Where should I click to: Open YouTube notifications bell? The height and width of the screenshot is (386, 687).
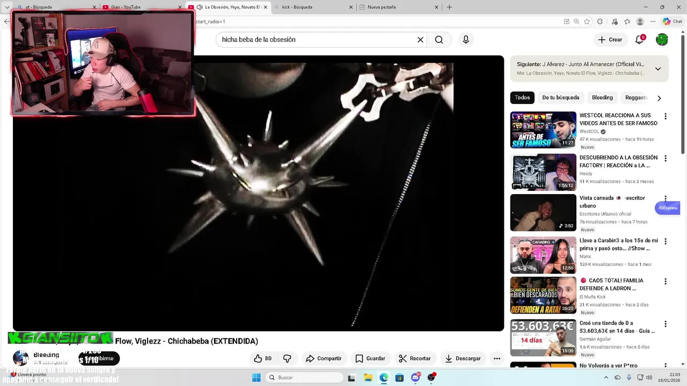pos(639,40)
